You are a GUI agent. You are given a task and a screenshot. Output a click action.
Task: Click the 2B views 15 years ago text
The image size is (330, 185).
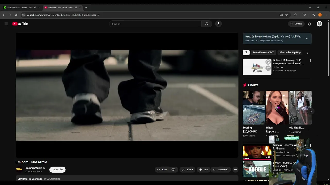(30, 179)
